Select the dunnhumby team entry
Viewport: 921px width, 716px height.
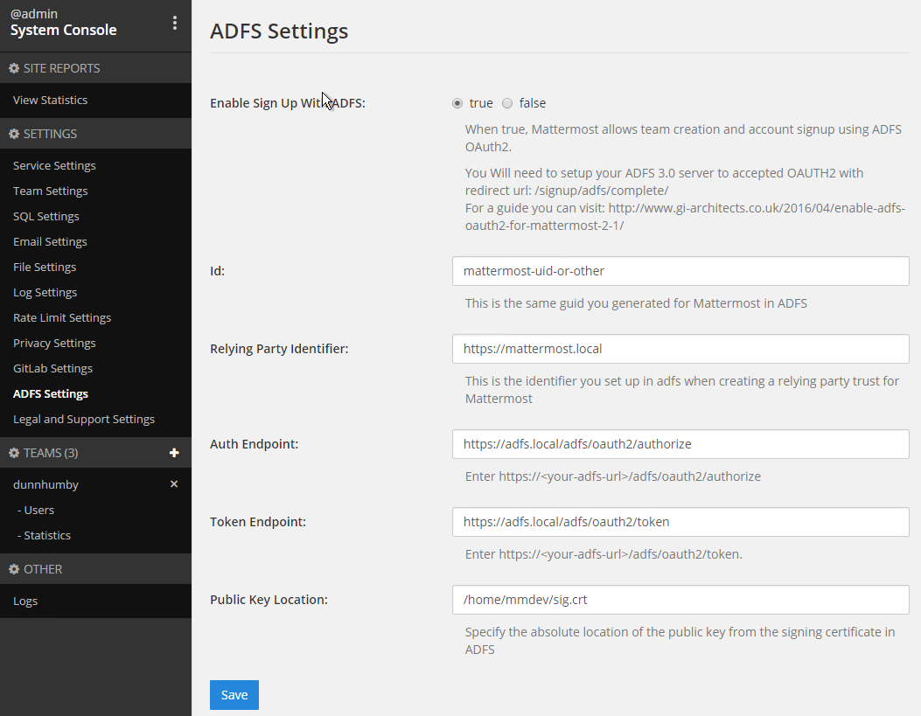pos(45,485)
